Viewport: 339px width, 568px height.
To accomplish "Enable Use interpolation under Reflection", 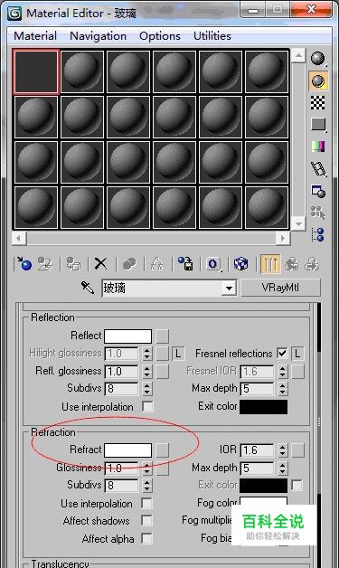I will point(147,406).
